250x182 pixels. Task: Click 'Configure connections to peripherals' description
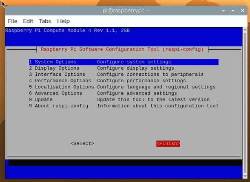(x=150, y=75)
